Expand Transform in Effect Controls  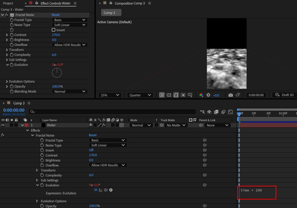click(7, 50)
